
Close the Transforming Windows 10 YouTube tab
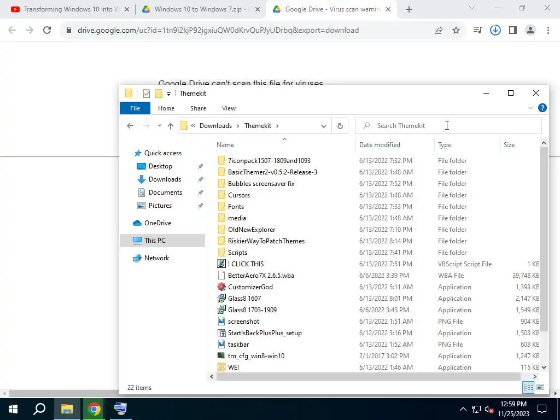pos(126,10)
